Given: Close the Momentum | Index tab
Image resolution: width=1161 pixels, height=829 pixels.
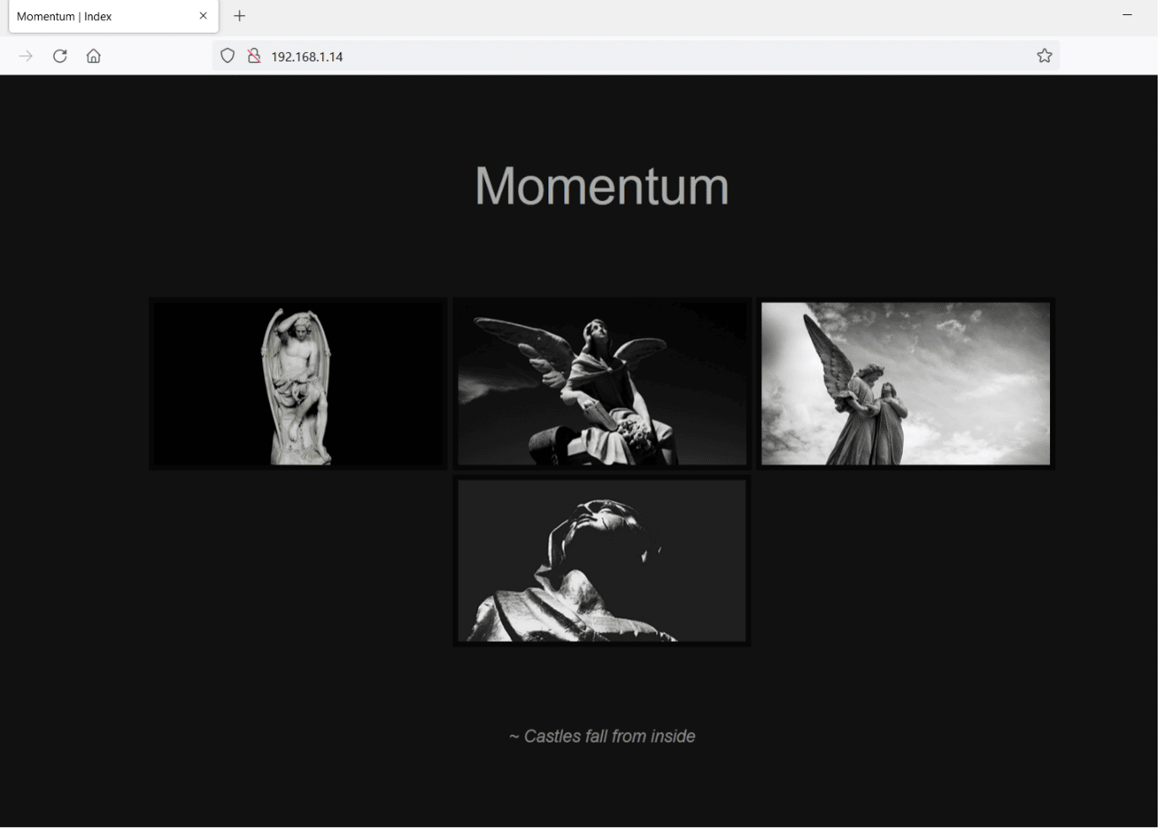Looking at the screenshot, I should 203,16.
